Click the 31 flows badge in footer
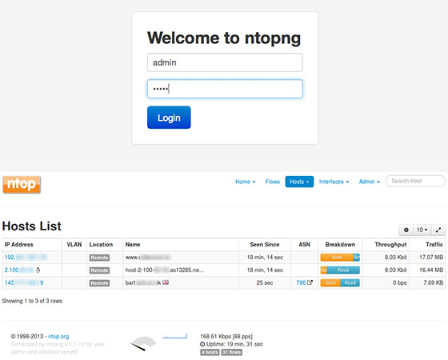 click(x=231, y=352)
